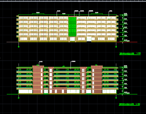The image size is (146, 114).
Task: Select the tall right brown tower in lower elevation
Action: click(x=97, y=79)
